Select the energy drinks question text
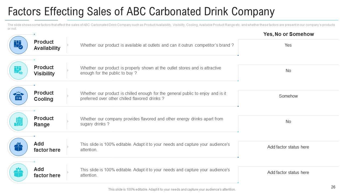 pyautogui.click(x=152, y=121)
